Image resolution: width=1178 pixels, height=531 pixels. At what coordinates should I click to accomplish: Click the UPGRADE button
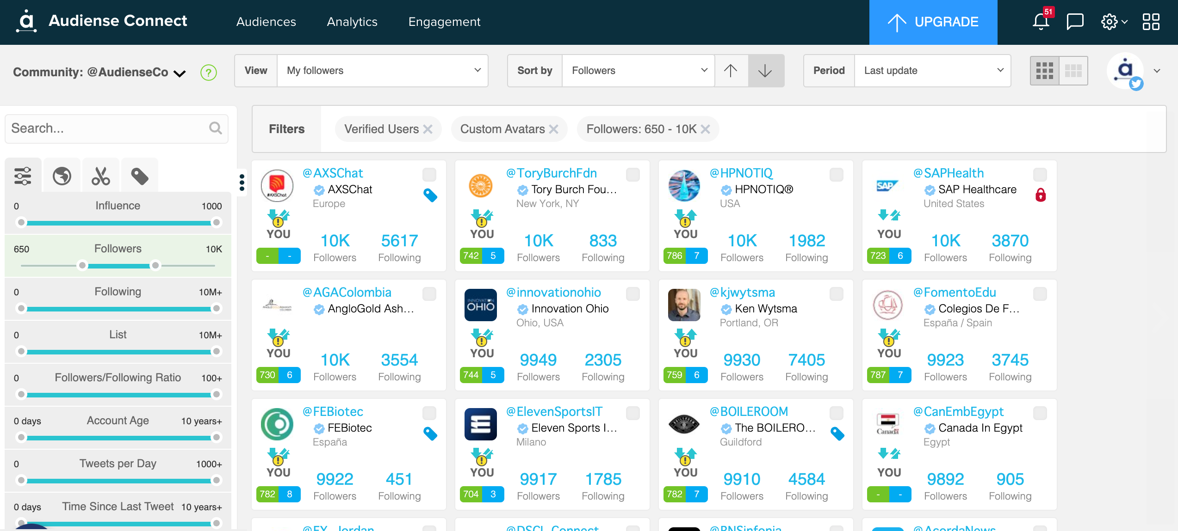click(x=933, y=22)
